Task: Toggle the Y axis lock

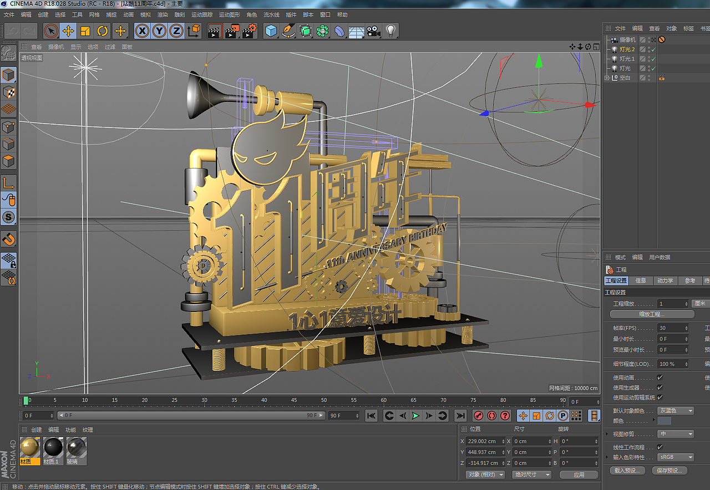Action: click(160, 31)
